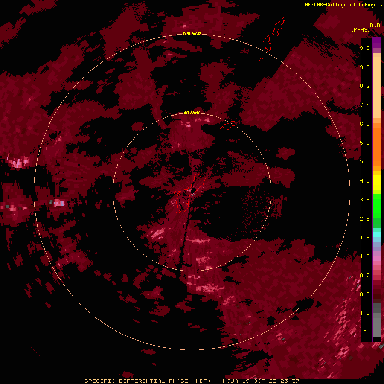Pick the bright green band of color bar
This screenshot has width=384, height=384.
(x=377, y=207)
